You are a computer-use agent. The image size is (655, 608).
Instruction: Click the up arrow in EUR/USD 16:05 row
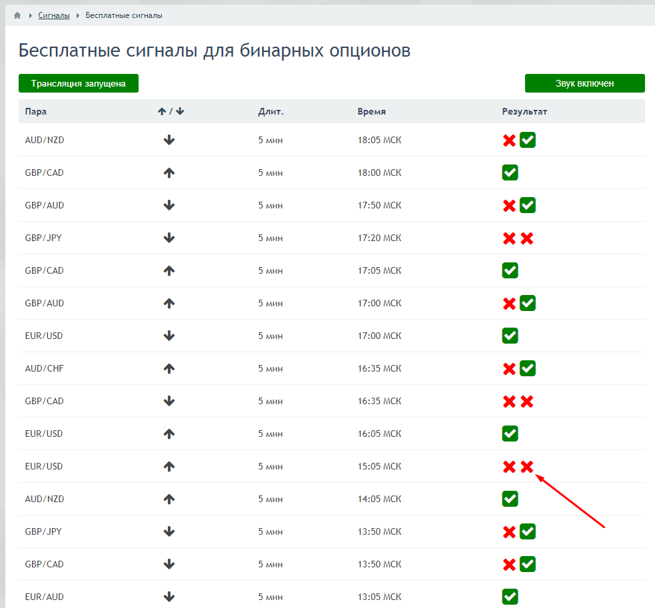(169, 434)
